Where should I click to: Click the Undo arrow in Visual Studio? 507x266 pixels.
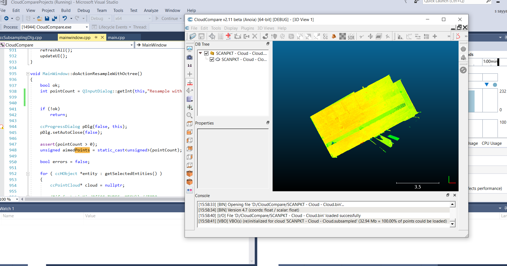(x=65, y=18)
